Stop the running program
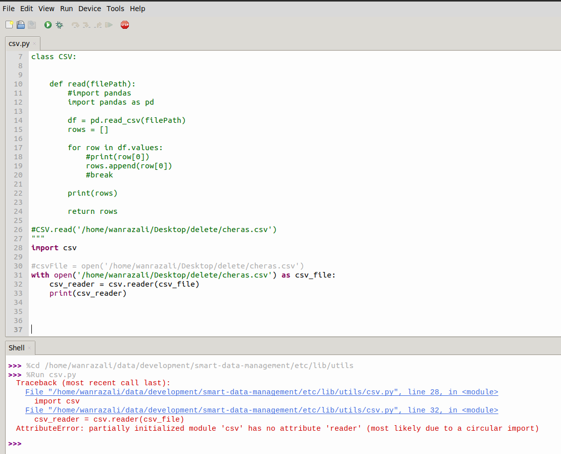Screen dimensions: 561x454 pyautogui.click(x=124, y=24)
